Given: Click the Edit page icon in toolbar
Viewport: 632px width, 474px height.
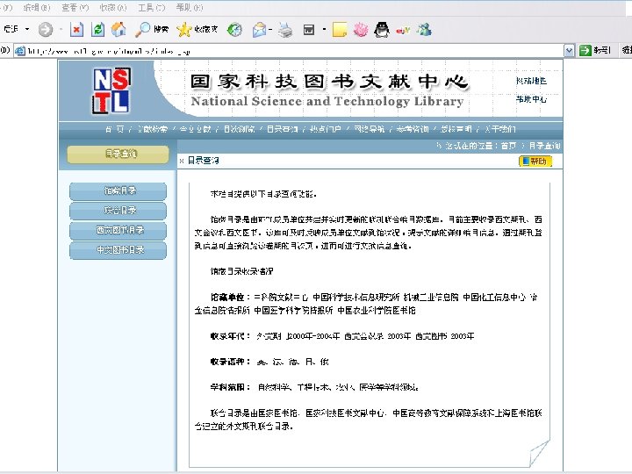Looking at the screenshot, I should (x=309, y=30).
